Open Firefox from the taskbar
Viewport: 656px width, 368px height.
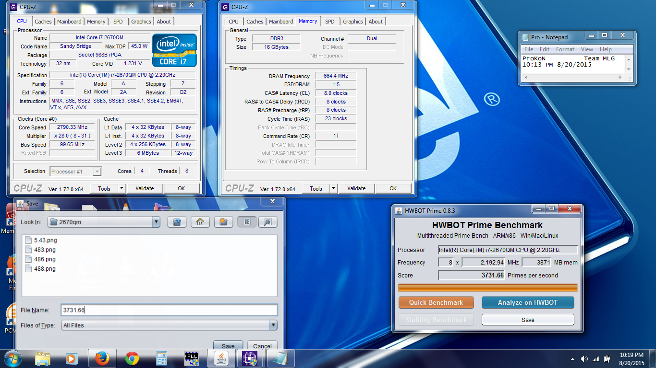coord(102,358)
